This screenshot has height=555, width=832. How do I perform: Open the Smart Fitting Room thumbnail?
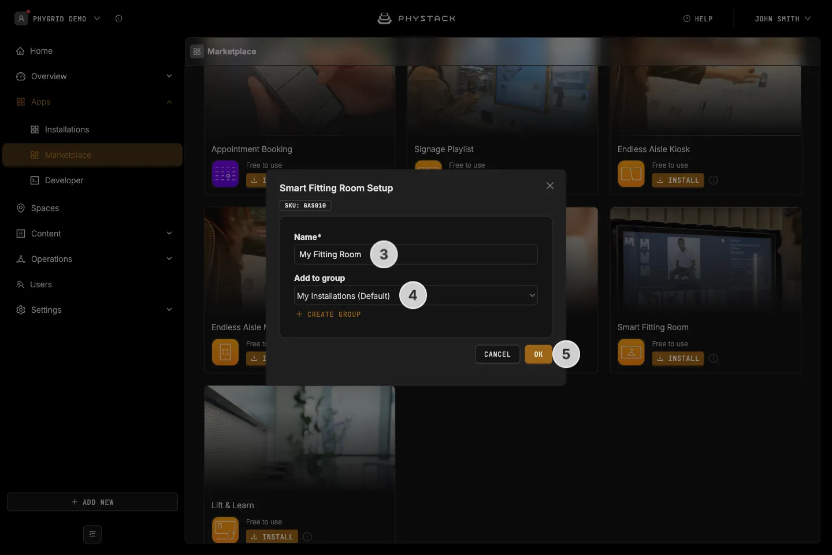click(705, 261)
